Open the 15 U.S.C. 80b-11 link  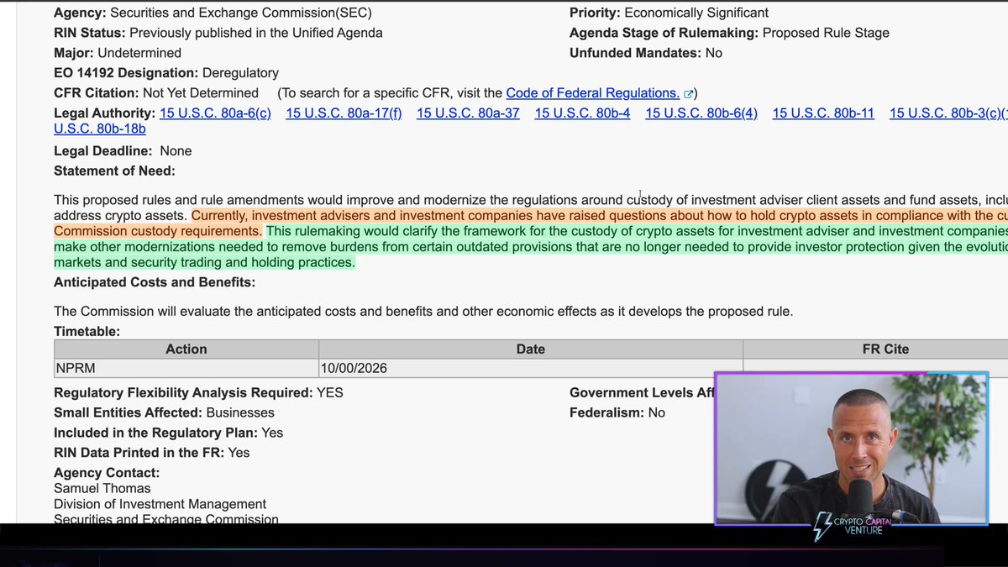[x=823, y=113]
